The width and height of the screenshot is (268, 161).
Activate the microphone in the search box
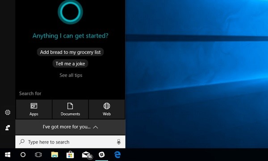click(x=119, y=142)
